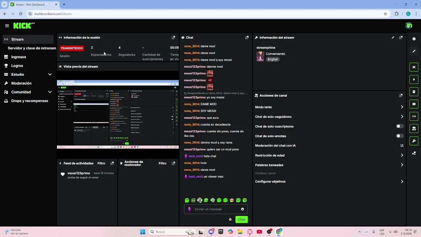Toggle the wrench widget in right sidebar

[414, 141]
